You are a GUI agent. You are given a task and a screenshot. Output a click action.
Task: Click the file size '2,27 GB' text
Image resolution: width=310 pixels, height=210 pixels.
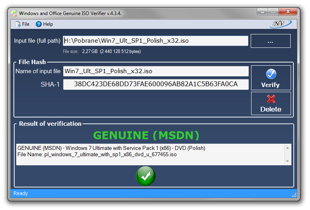pyautogui.click(x=90, y=51)
